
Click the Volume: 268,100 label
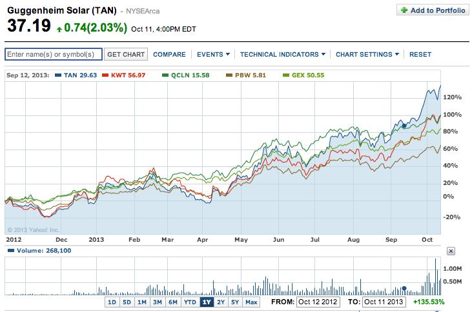point(44,251)
